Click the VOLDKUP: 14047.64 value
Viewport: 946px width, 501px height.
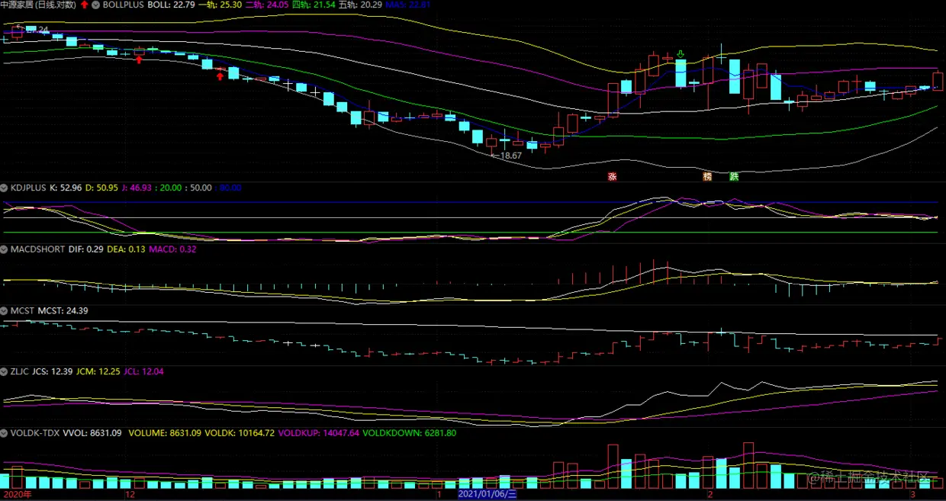coord(317,433)
